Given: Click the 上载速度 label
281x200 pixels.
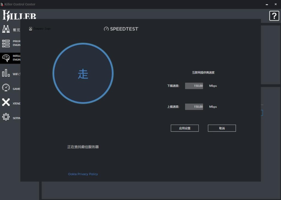Looking at the screenshot, I should (173, 107).
